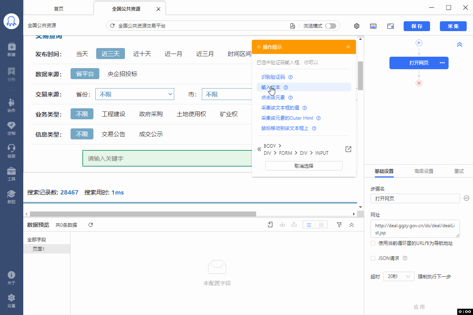This screenshot has height=315, width=473.
Task: Click the 取消选择 button
Action: (304, 166)
